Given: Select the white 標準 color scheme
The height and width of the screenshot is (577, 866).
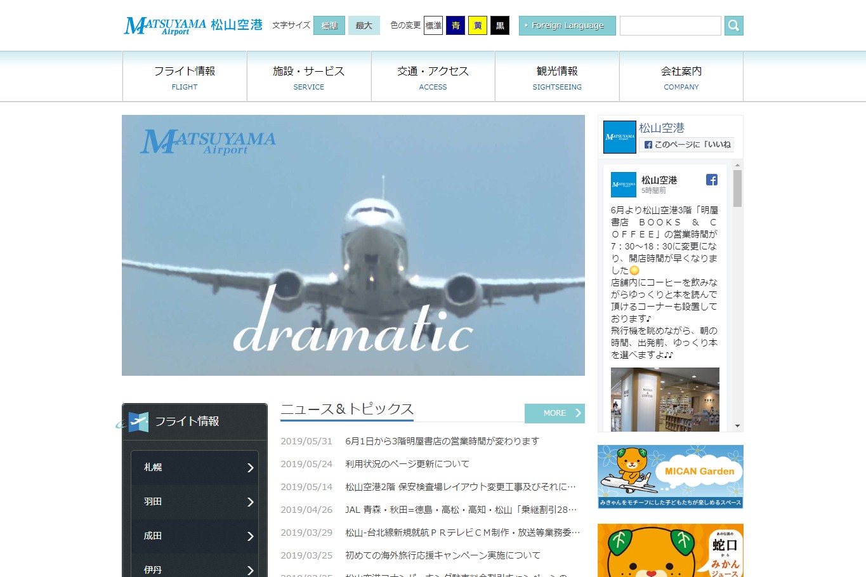Looking at the screenshot, I should [x=433, y=25].
